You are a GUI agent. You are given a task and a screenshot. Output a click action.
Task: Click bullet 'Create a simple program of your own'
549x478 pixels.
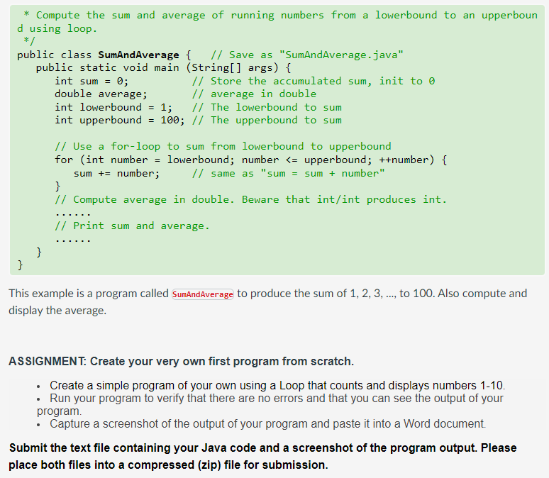277,385
